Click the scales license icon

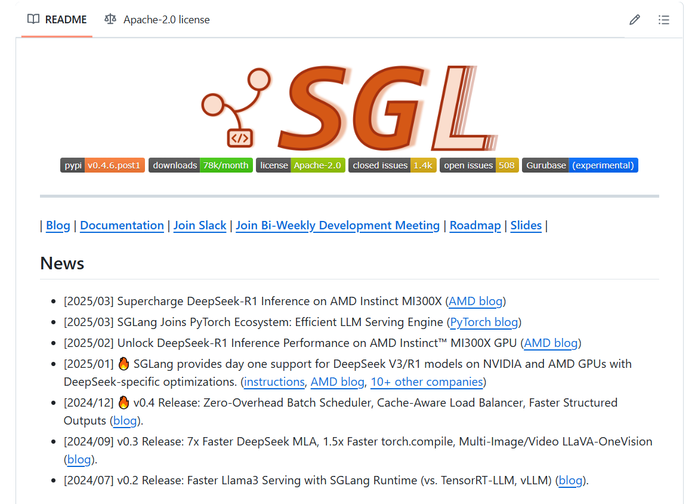click(x=110, y=19)
